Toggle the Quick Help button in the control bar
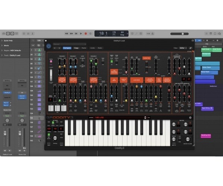 click(x=12, y=34)
